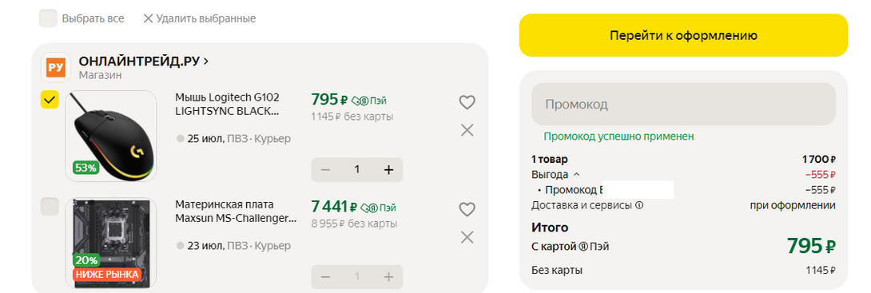
Task: Increase Logitech mouse quantity with plus
Action: pos(389,170)
